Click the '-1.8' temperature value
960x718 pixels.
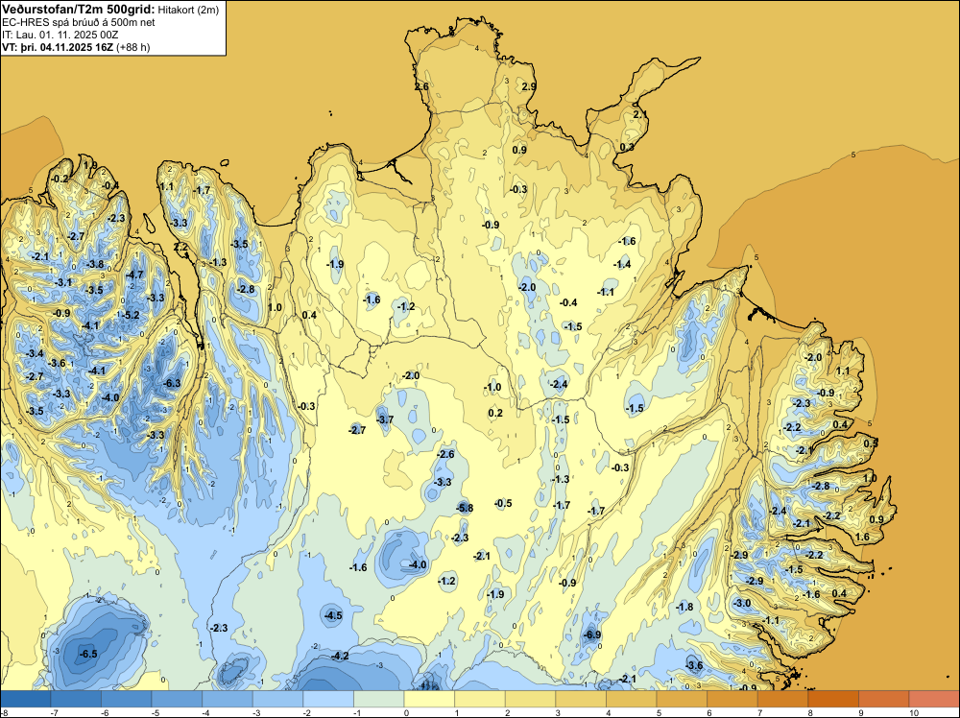[684, 607]
